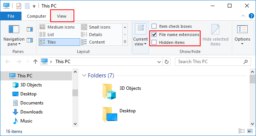This screenshot has width=256, height=136.
Task: Open address bar history dropdown
Action: coord(159,62)
